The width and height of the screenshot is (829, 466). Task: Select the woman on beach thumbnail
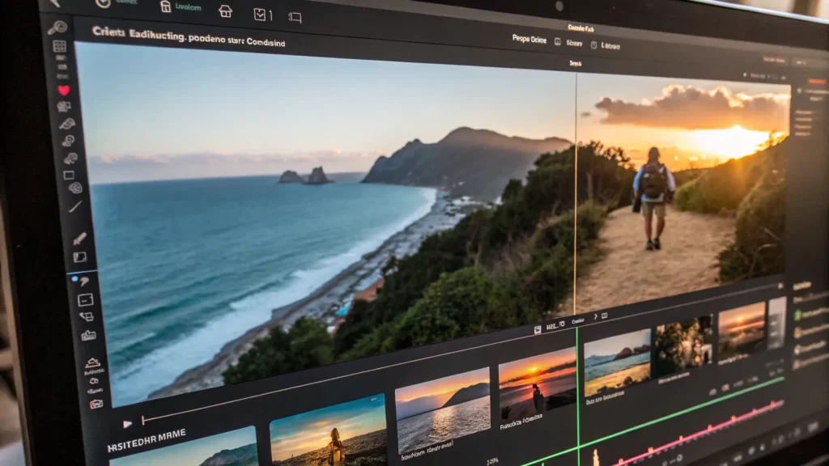[328, 432]
